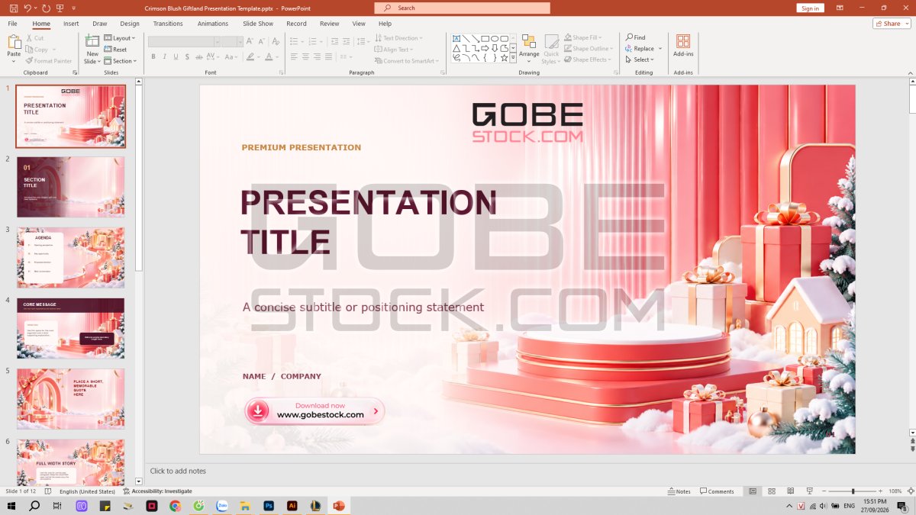
Task: Click the zoom in plus button
Action: tap(881, 491)
